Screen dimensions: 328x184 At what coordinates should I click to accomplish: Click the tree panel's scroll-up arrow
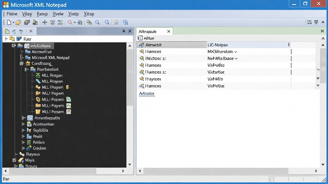coord(130,46)
